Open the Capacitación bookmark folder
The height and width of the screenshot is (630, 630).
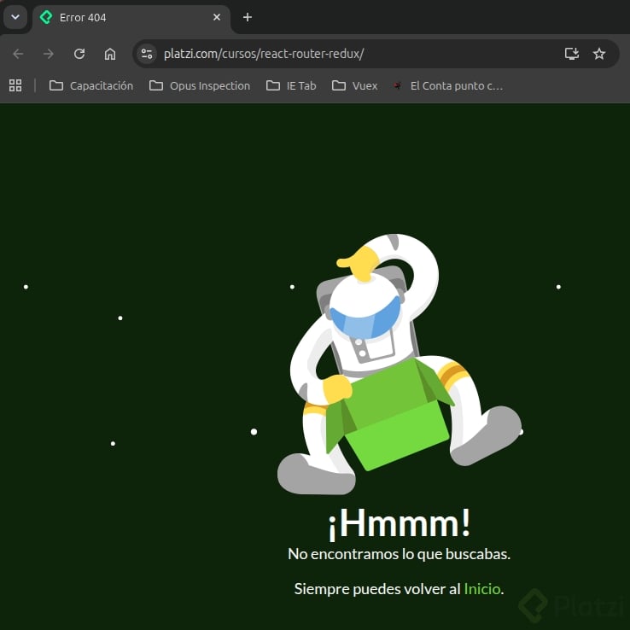(x=91, y=85)
